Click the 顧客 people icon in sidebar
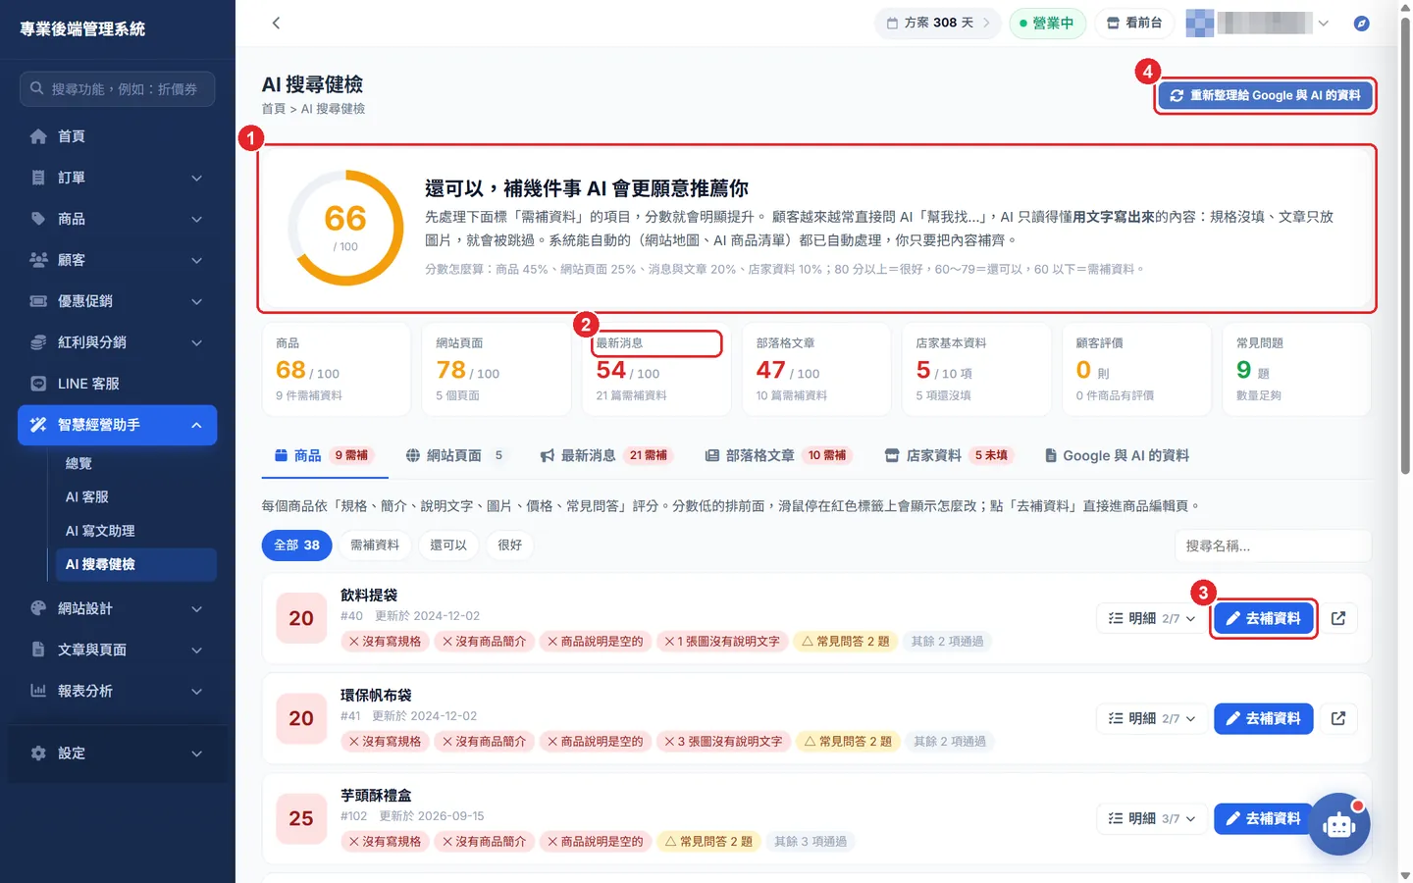 pos(38,260)
